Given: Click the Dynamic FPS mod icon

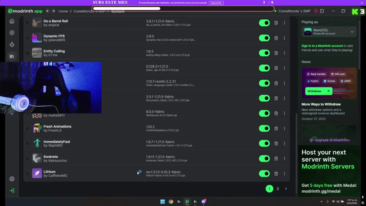Looking at the screenshot, I should (x=37, y=38).
